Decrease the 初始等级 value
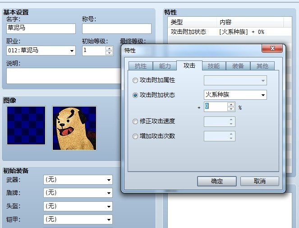The image size is (299, 228). point(109,53)
